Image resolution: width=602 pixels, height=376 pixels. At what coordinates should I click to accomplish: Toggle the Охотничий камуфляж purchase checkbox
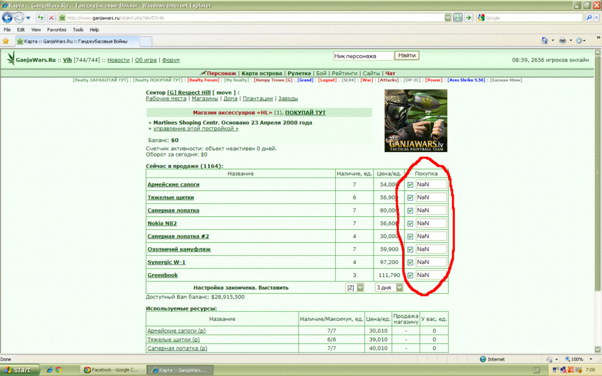pos(410,249)
